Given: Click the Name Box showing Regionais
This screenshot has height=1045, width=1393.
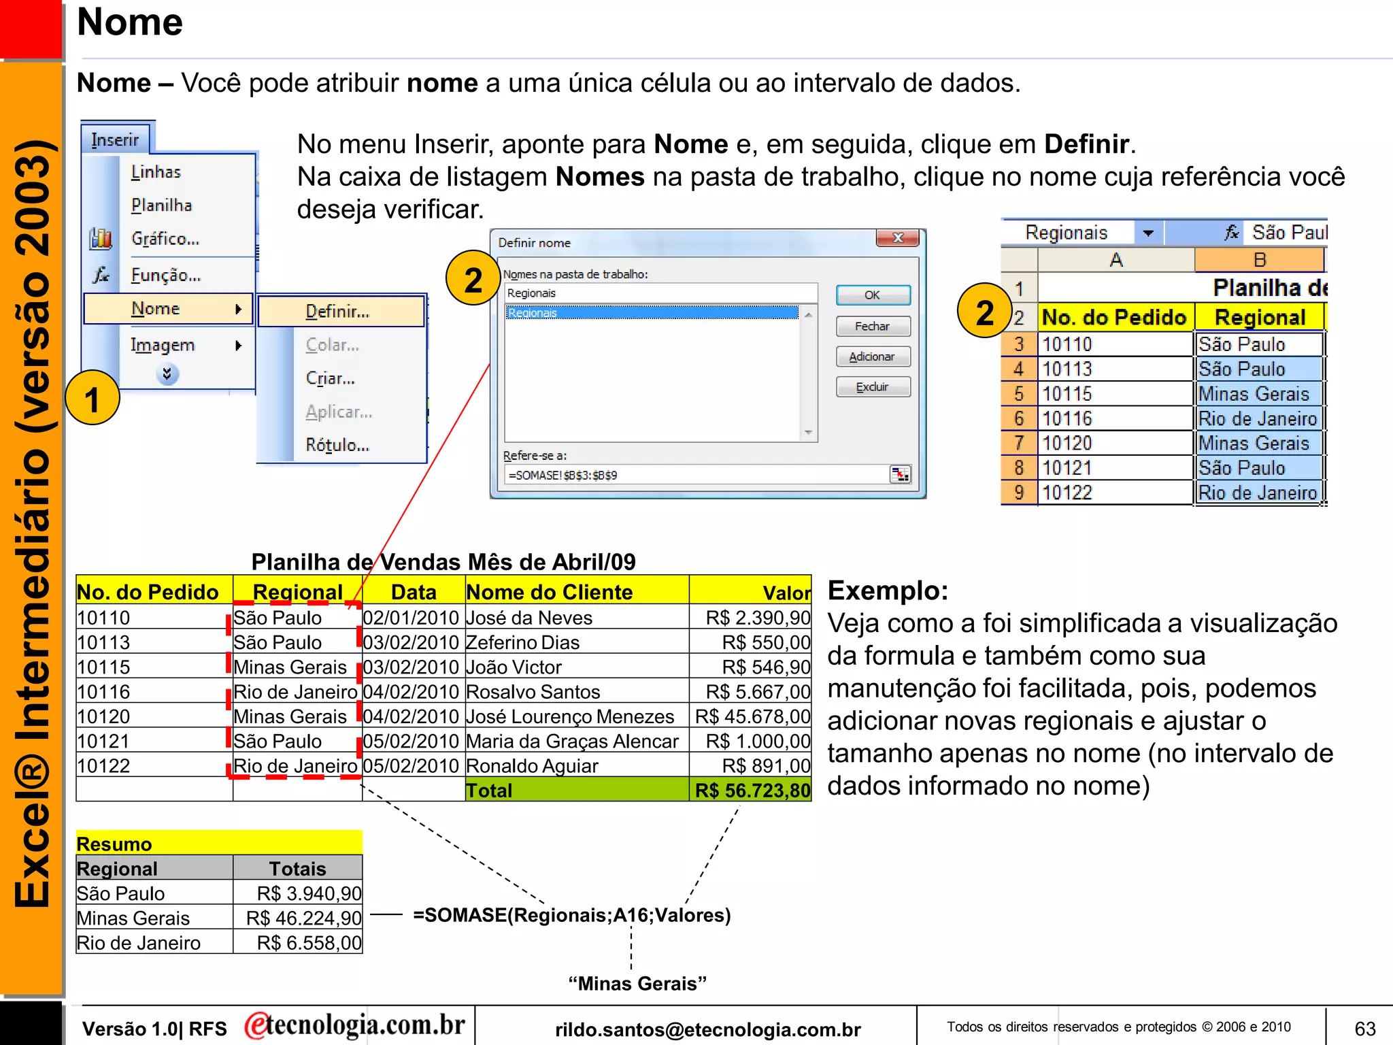Looking at the screenshot, I should point(1067,233).
